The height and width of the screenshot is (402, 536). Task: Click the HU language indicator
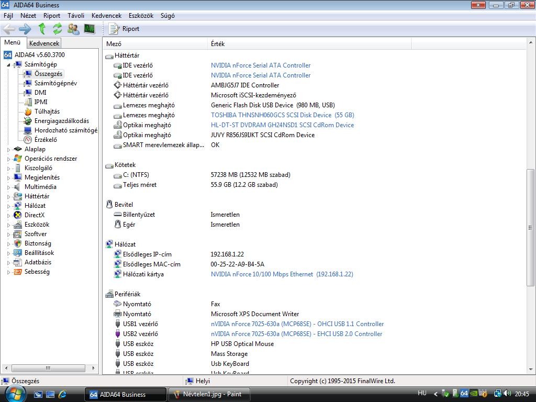click(x=422, y=393)
